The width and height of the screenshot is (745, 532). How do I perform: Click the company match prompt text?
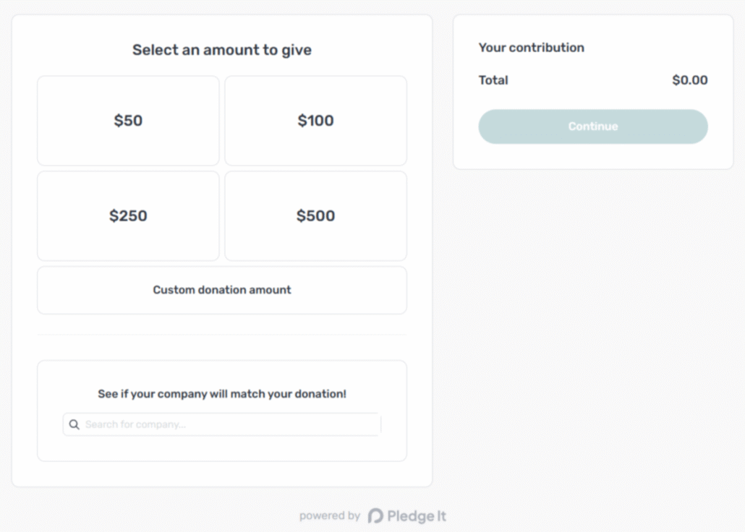tap(221, 394)
